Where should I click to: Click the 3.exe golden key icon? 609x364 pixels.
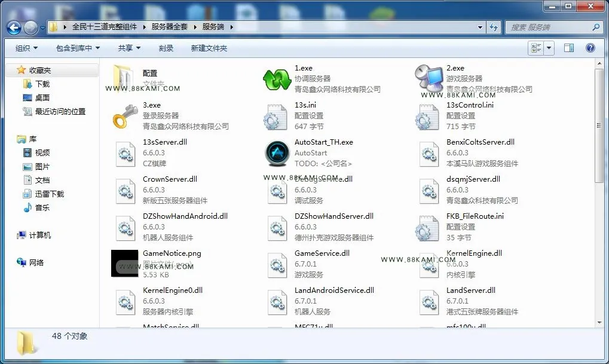(125, 116)
